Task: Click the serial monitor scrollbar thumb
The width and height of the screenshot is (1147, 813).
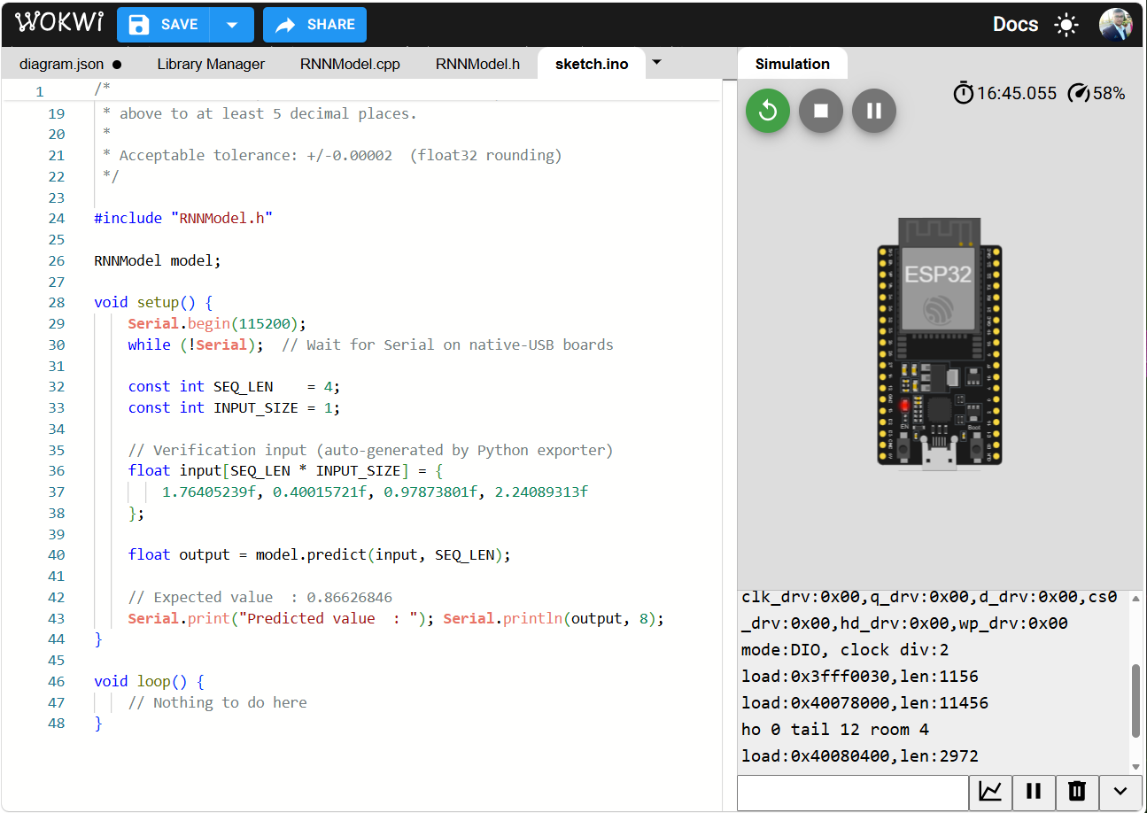Action: (1136, 701)
